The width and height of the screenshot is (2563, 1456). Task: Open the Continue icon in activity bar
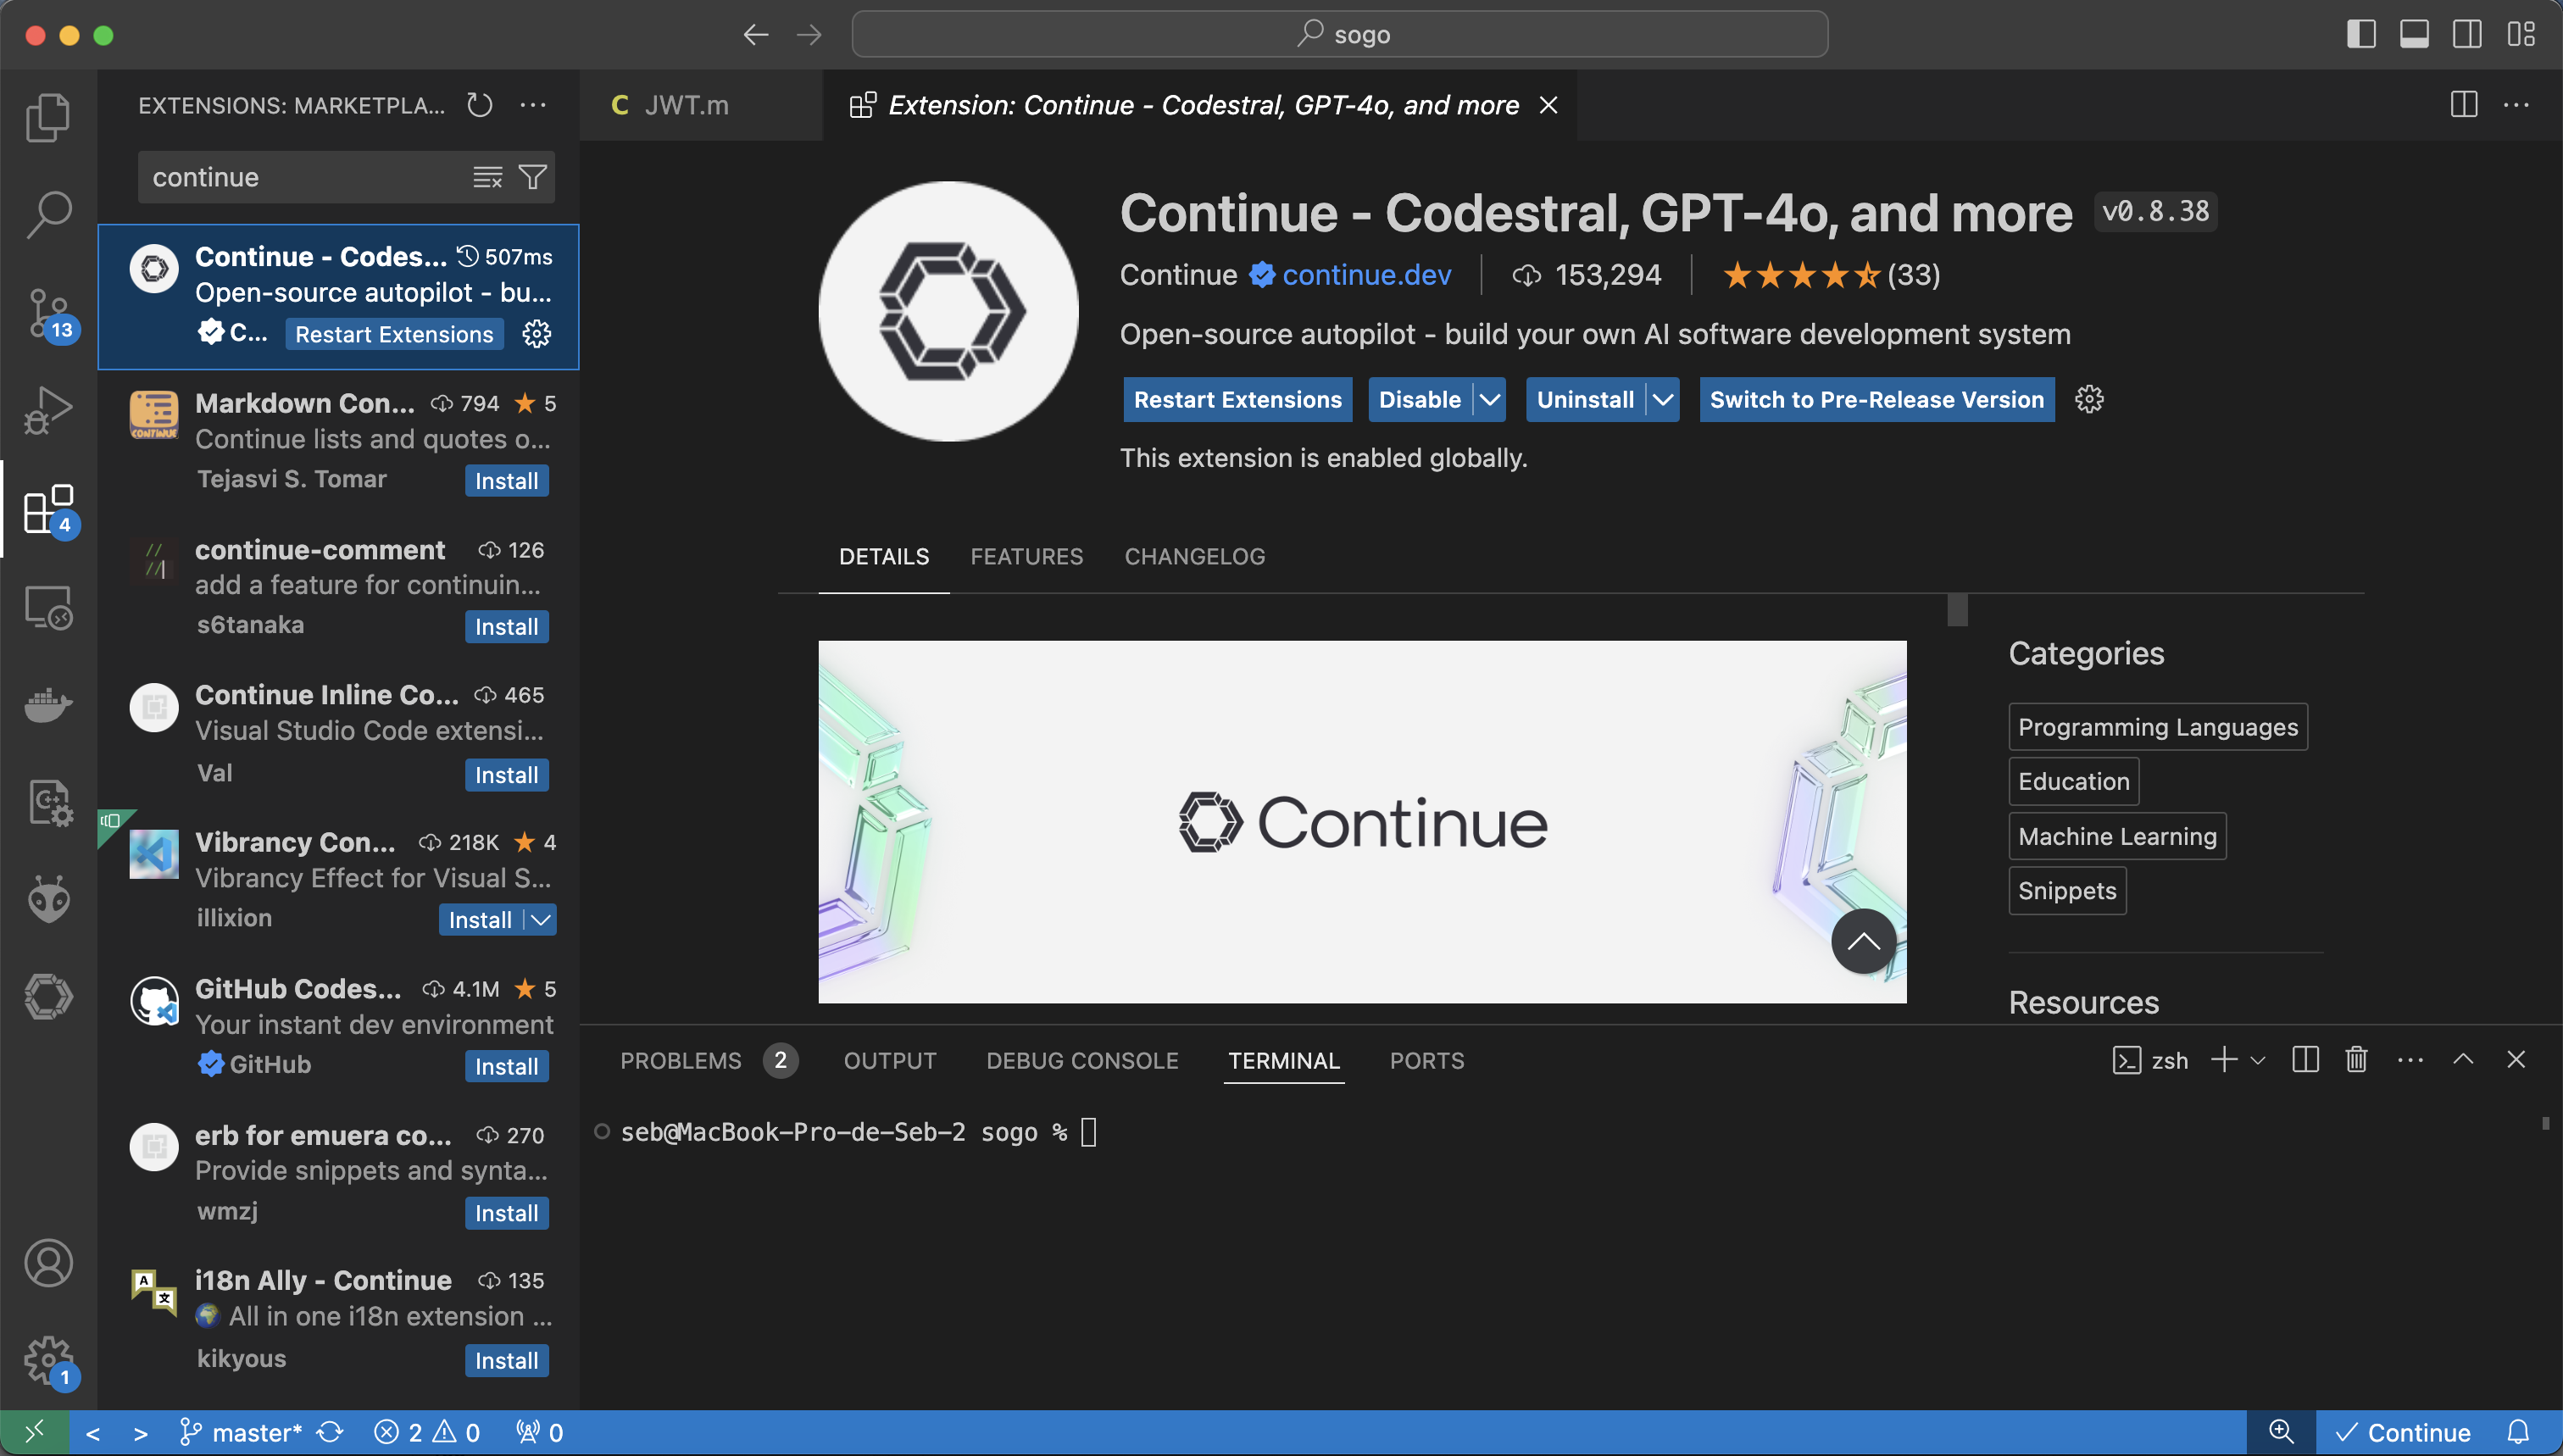[x=48, y=996]
